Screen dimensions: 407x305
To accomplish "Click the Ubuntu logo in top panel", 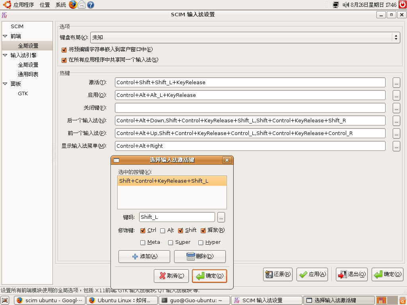I will pos(7,5).
